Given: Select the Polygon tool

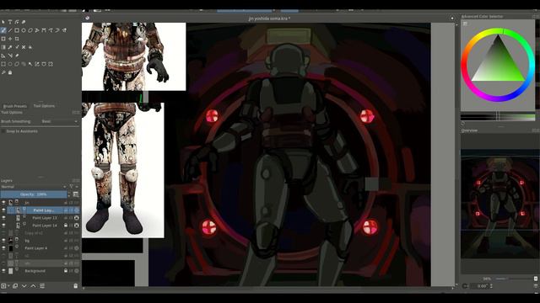Looking at the screenshot, I should 30,30.
